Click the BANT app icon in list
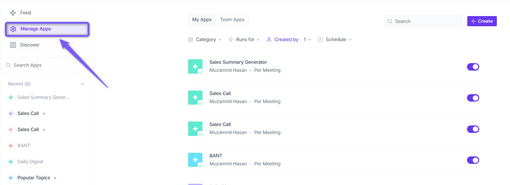 [195, 160]
